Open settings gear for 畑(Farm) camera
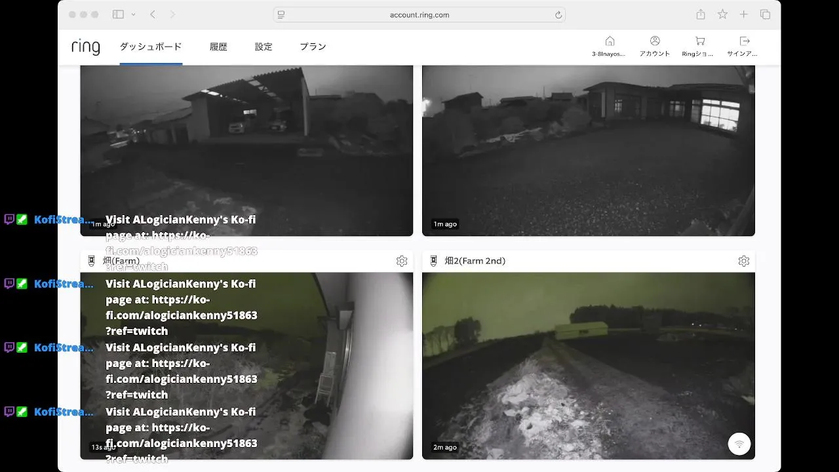Image resolution: width=839 pixels, height=472 pixels. click(x=402, y=261)
